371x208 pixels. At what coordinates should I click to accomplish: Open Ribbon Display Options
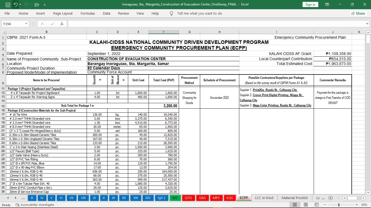(x=327, y=4)
